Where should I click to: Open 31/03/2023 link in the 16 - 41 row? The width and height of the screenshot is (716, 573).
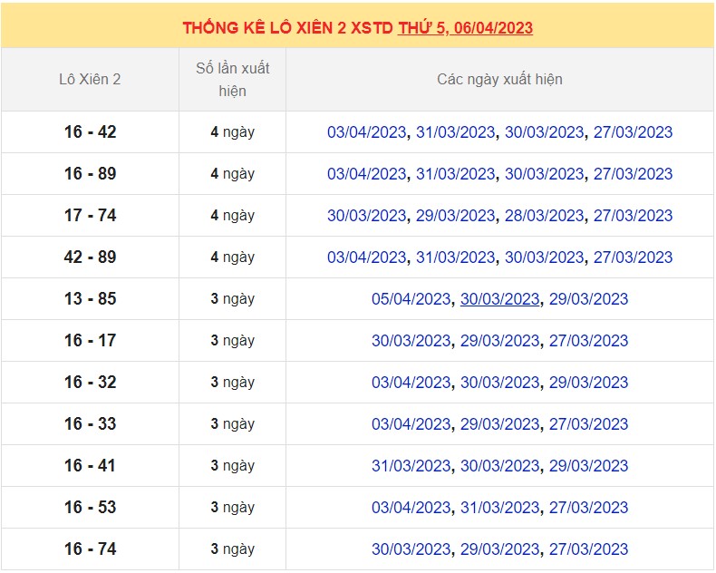coord(411,466)
